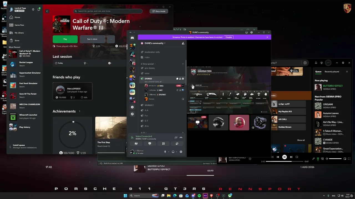Viewport: 355px width, 199px height.
Task: Open Discord direct messages home icon
Action: 132,38
